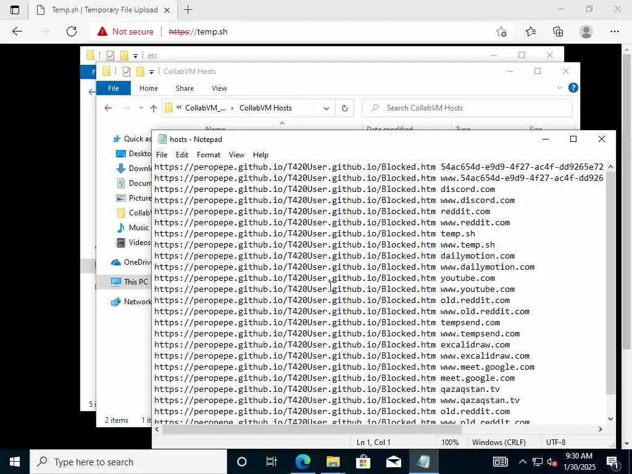
Task: Select Videos in navigation pane
Action: [x=133, y=243]
